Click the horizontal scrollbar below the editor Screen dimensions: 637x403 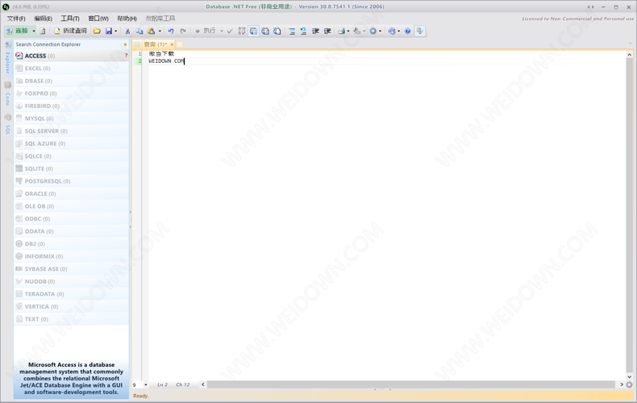pyautogui.click(x=411, y=384)
